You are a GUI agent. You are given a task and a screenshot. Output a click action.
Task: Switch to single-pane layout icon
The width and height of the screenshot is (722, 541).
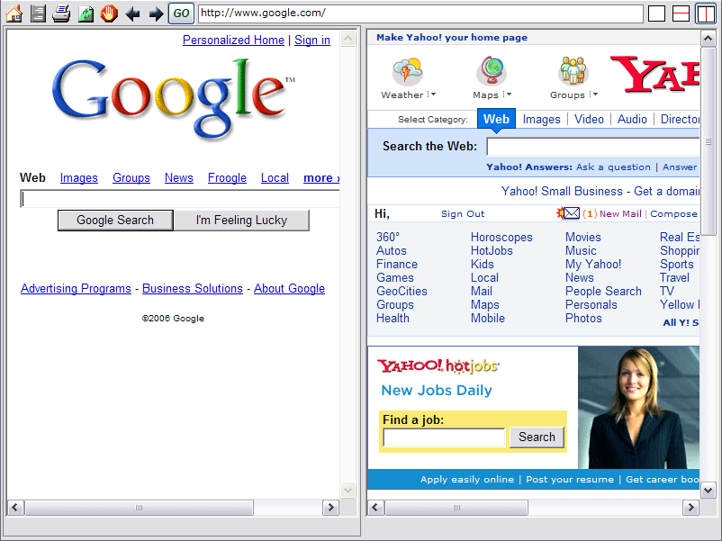656,14
